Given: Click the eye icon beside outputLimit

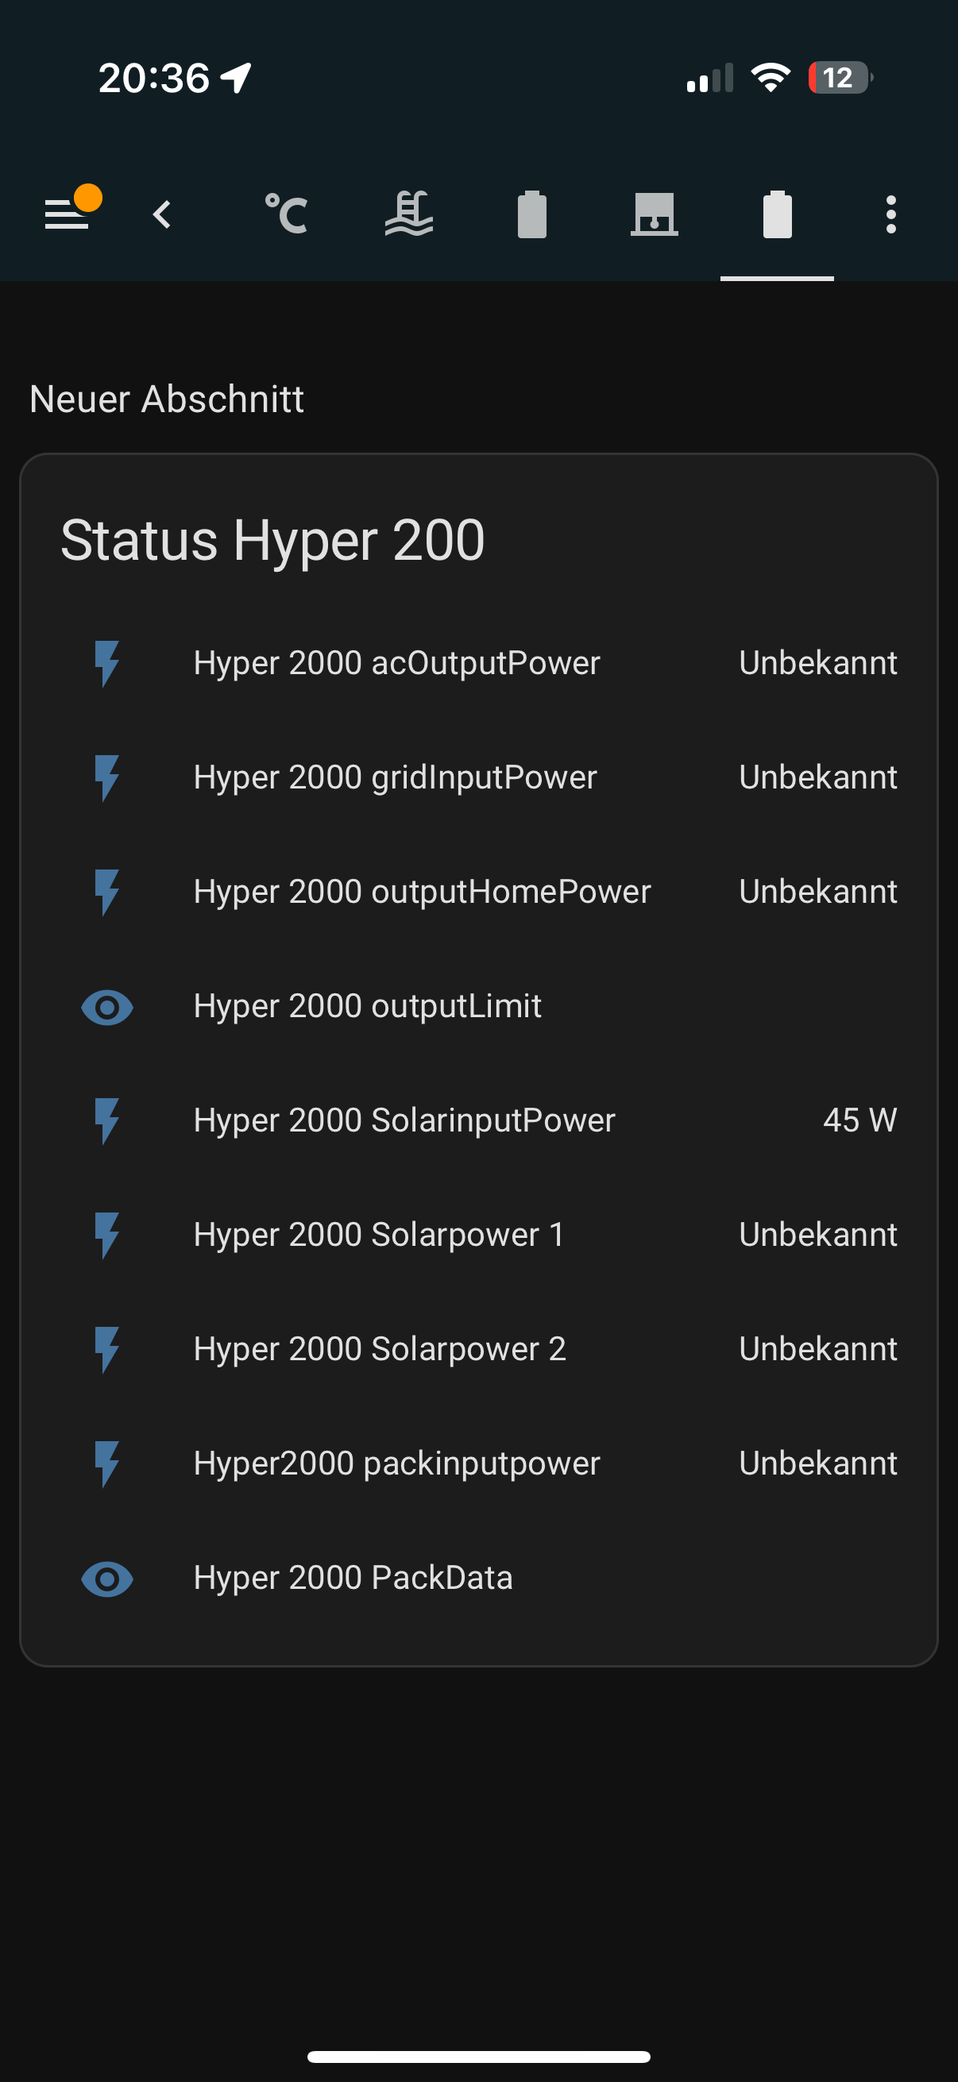Looking at the screenshot, I should pyautogui.click(x=106, y=1007).
